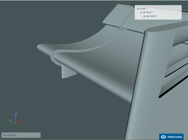Click the X axis label on orientation gizmo

pyautogui.click(x=21, y=122)
